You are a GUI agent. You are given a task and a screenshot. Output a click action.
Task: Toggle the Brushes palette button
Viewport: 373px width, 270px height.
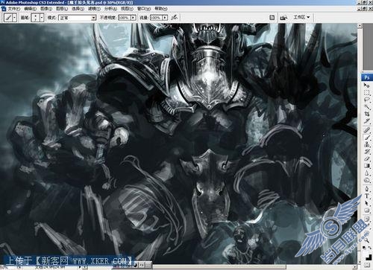(272, 17)
